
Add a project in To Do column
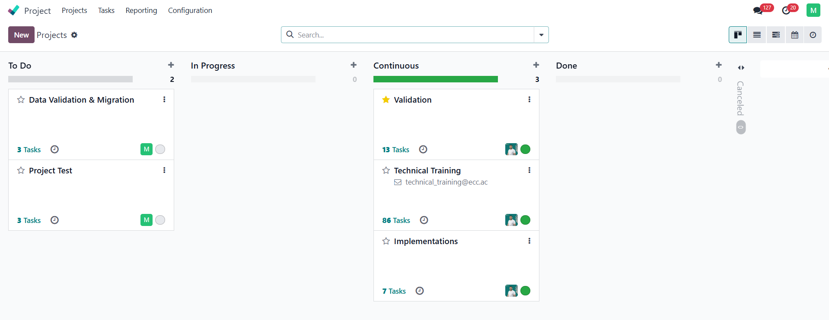click(x=171, y=65)
